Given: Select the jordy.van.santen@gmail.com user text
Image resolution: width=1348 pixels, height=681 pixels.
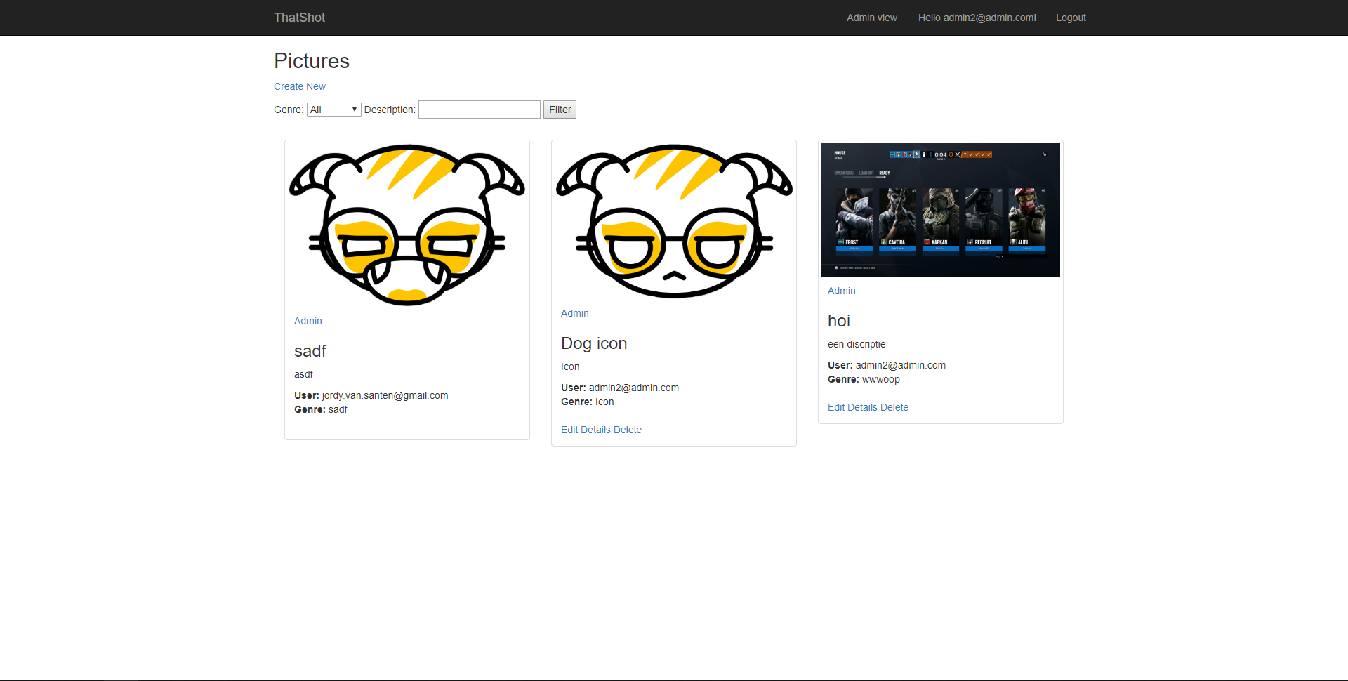Looking at the screenshot, I should (385, 395).
